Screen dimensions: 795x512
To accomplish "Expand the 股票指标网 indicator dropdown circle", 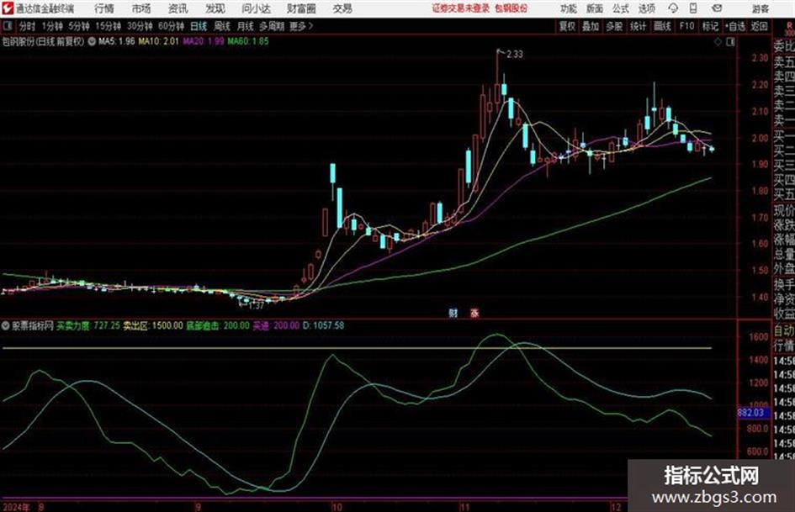I will point(6,325).
